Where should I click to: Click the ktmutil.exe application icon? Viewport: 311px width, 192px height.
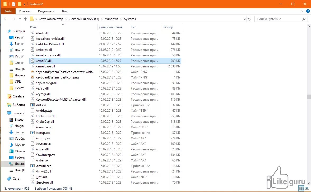[33, 166]
